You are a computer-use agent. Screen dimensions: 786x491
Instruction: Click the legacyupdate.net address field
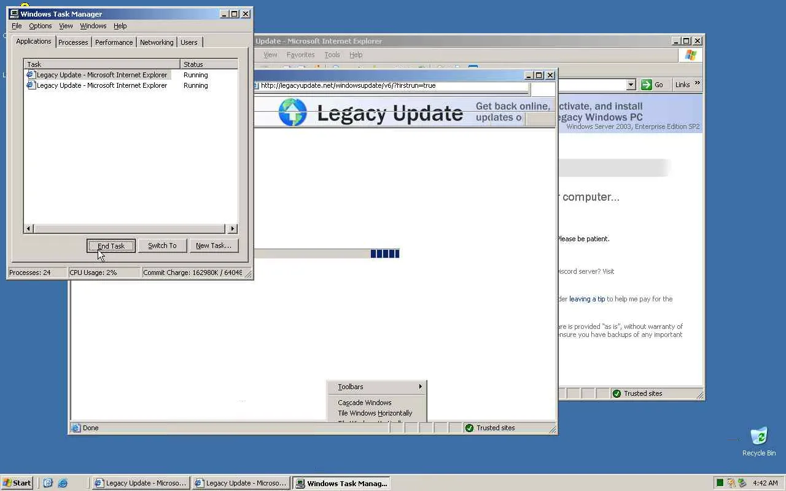point(391,85)
